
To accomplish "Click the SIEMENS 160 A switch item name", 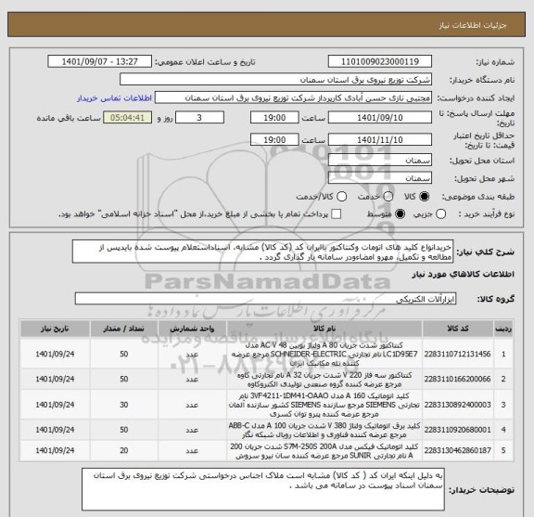I will coord(324,405).
